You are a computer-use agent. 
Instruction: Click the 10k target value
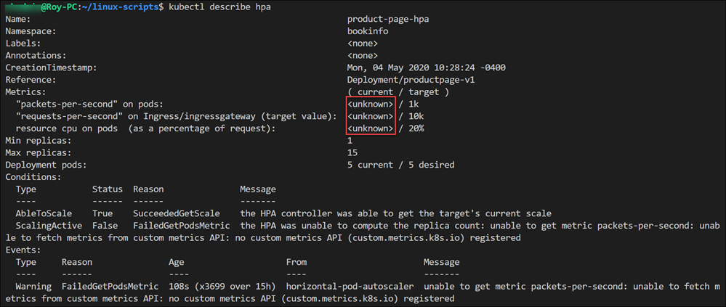click(x=416, y=116)
